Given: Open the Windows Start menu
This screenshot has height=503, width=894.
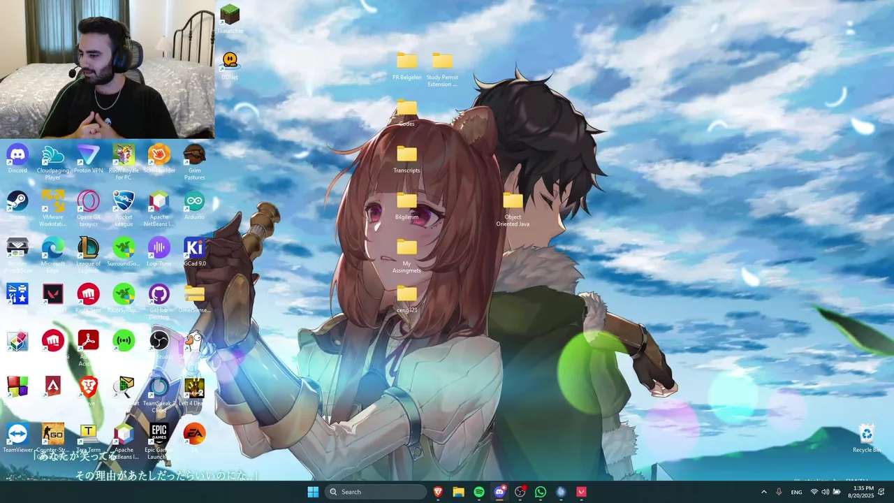Looking at the screenshot, I should [313, 492].
